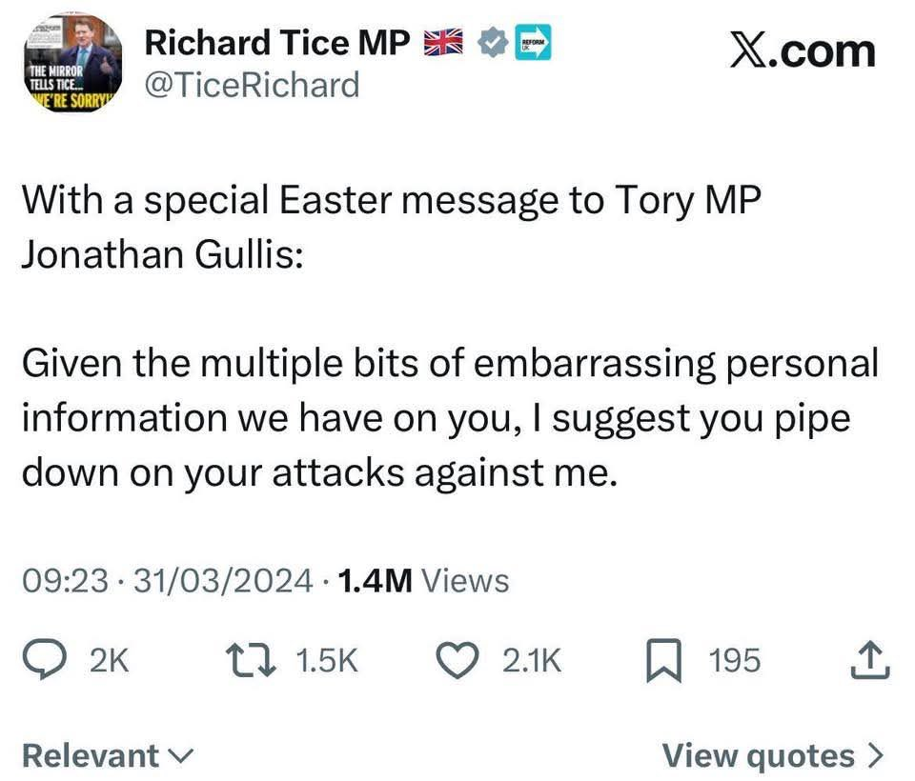Expand the Relevant sort dropdown
This screenshot has height=781, width=915.
(107, 755)
